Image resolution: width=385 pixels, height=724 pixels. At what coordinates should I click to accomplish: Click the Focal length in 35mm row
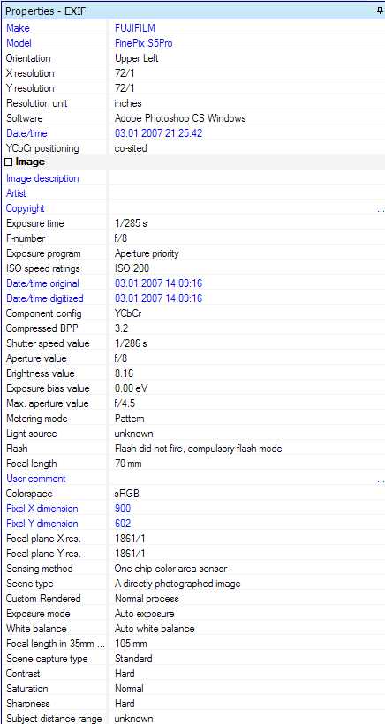194,644
